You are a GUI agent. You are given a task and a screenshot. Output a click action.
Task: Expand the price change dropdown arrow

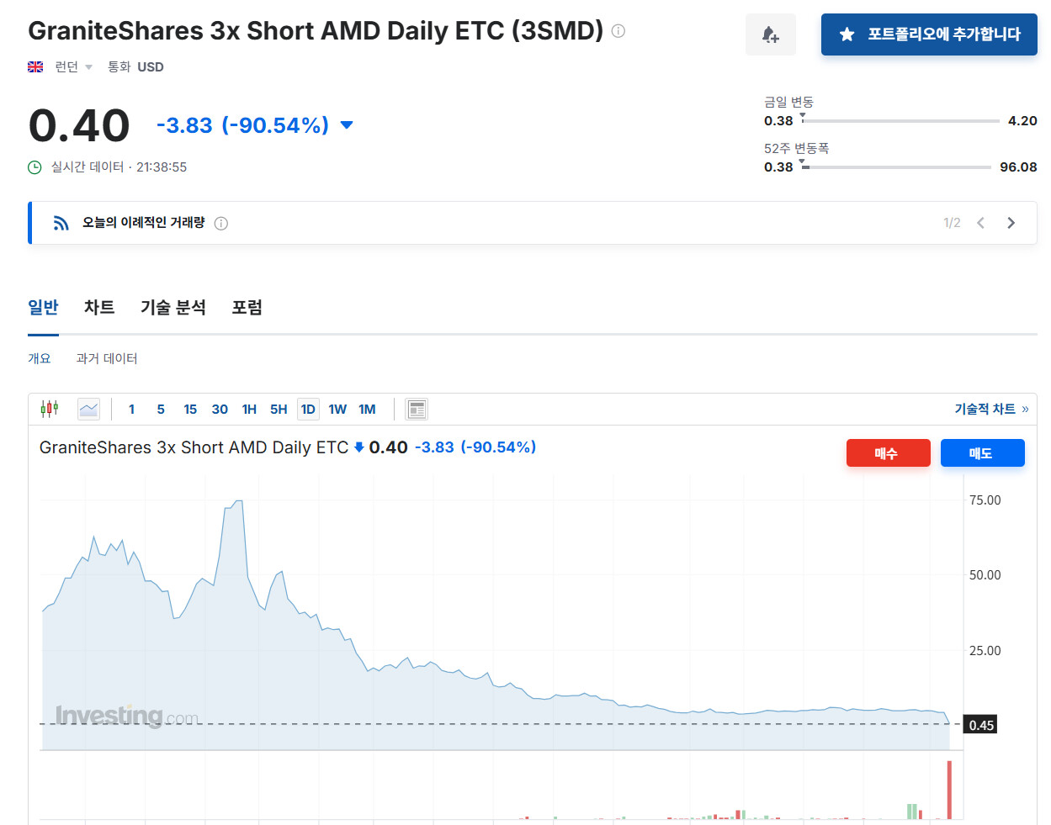click(347, 125)
